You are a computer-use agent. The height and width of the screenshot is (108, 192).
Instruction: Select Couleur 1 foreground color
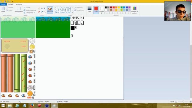[96, 10]
